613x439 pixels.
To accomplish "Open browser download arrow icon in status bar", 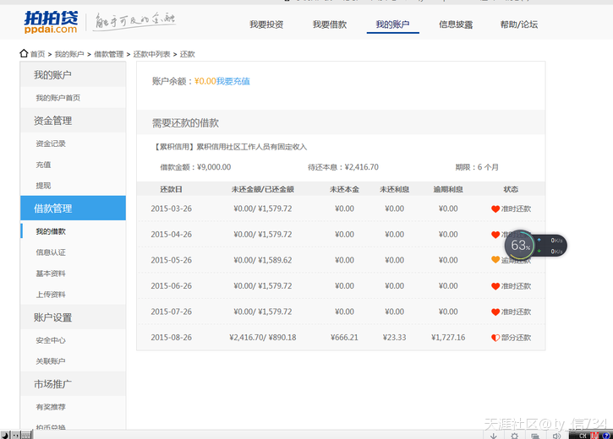I will (494, 435).
